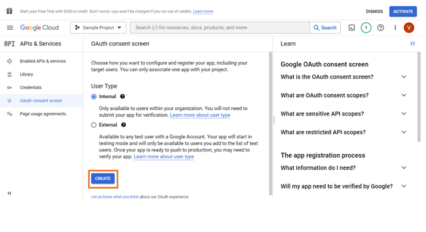Dismiss the free trial banner
The image size is (426, 232).
click(x=375, y=11)
